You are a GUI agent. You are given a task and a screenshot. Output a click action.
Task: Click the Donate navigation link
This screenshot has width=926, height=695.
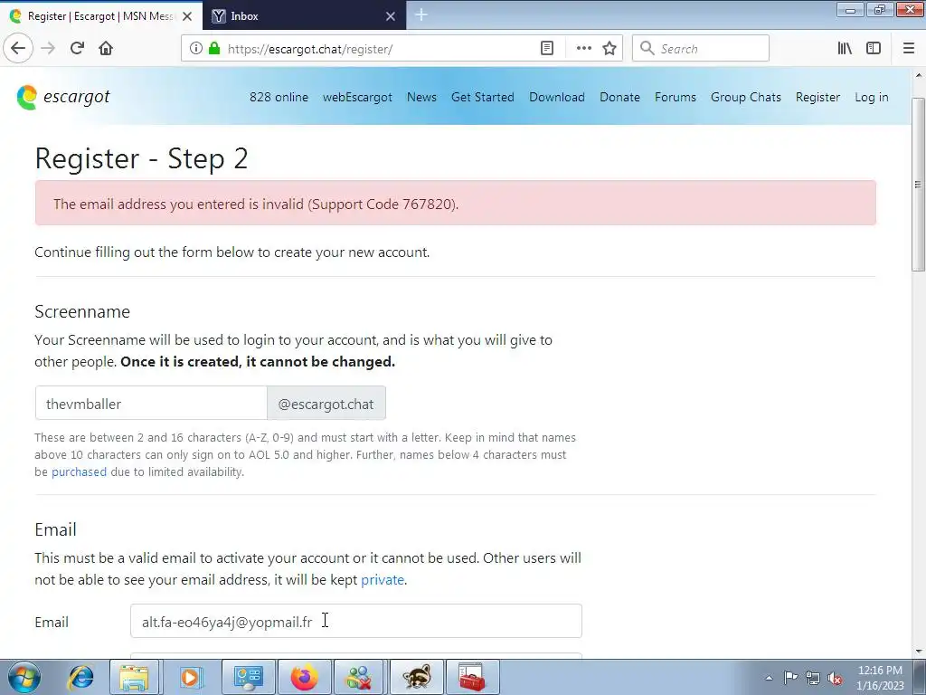pyautogui.click(x=619, y=97)
